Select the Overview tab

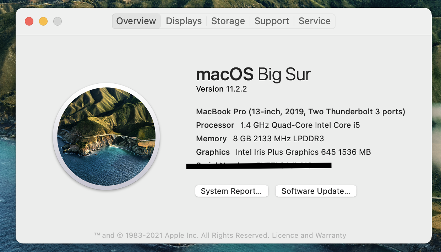coord(136,21)
